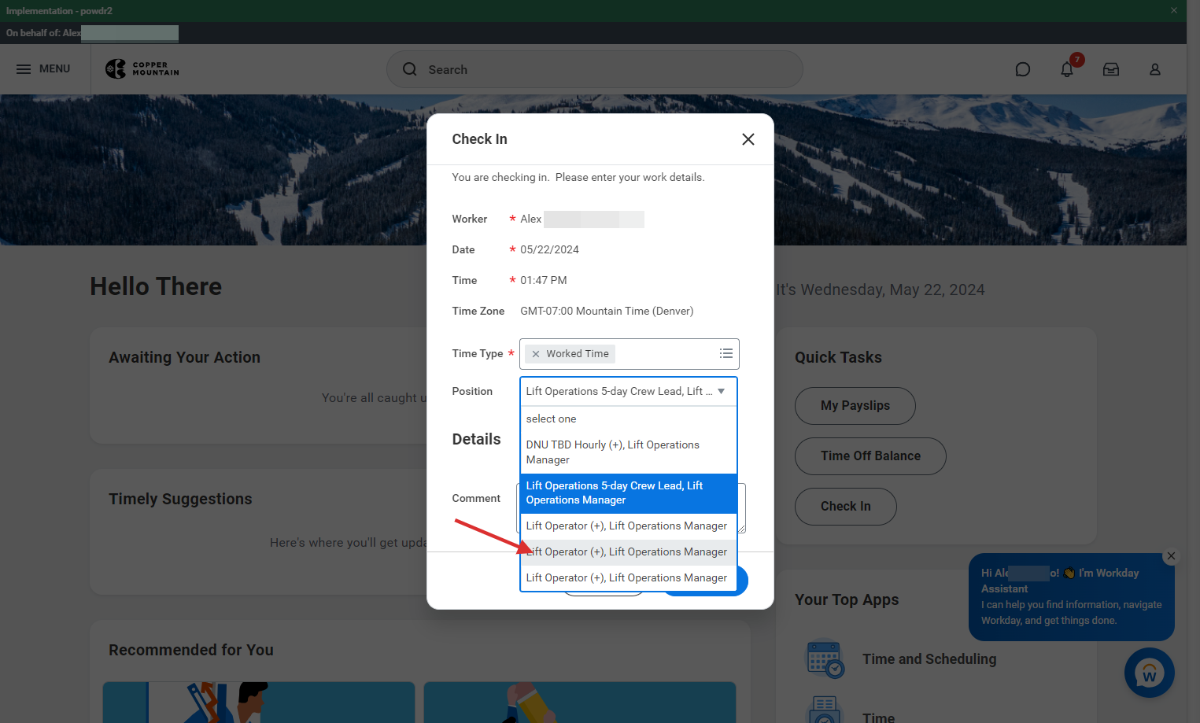
Task: Open the Time and Scheduling app link
Action: pyautogui.click(x=929, y=659)
